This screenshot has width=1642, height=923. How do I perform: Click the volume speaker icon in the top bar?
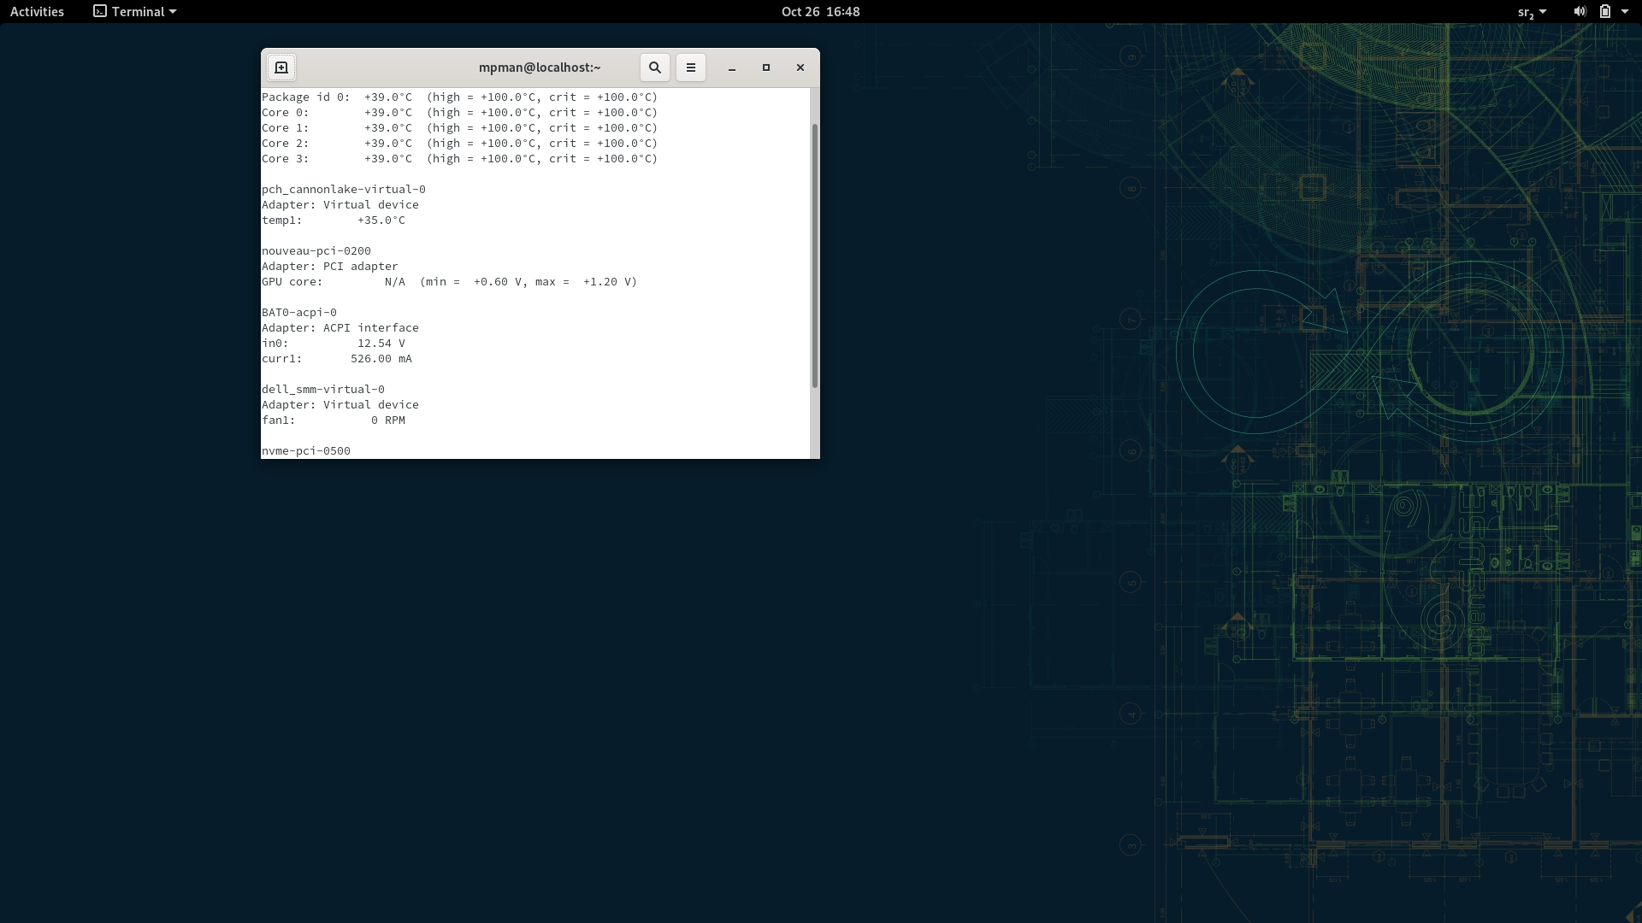pos(1580,12)
